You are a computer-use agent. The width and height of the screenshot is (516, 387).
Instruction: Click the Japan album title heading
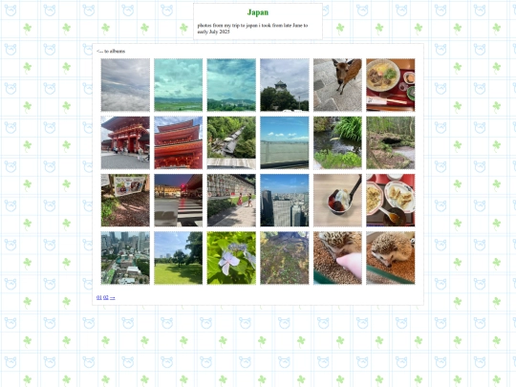258,12
